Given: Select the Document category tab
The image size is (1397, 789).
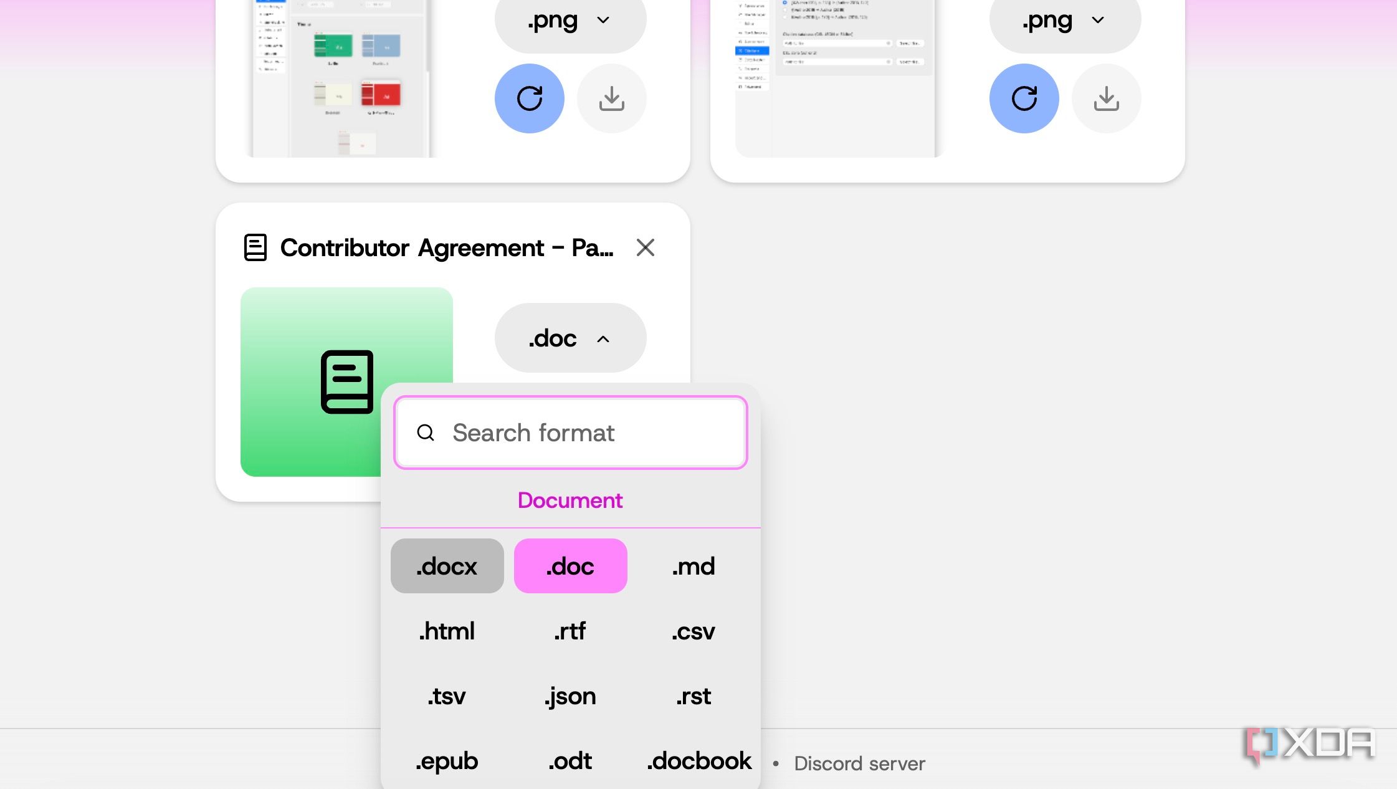Looking at the screenshot, I should [x=570, y=500].
